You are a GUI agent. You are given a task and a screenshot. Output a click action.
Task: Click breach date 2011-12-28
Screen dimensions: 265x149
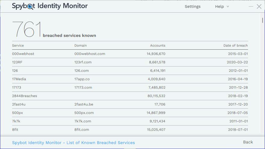238,88
